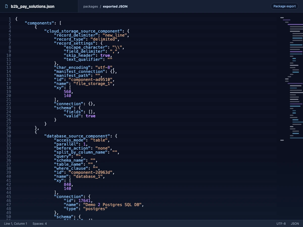
Task: Click the "table" value
Action: click(x=99, y=140)
